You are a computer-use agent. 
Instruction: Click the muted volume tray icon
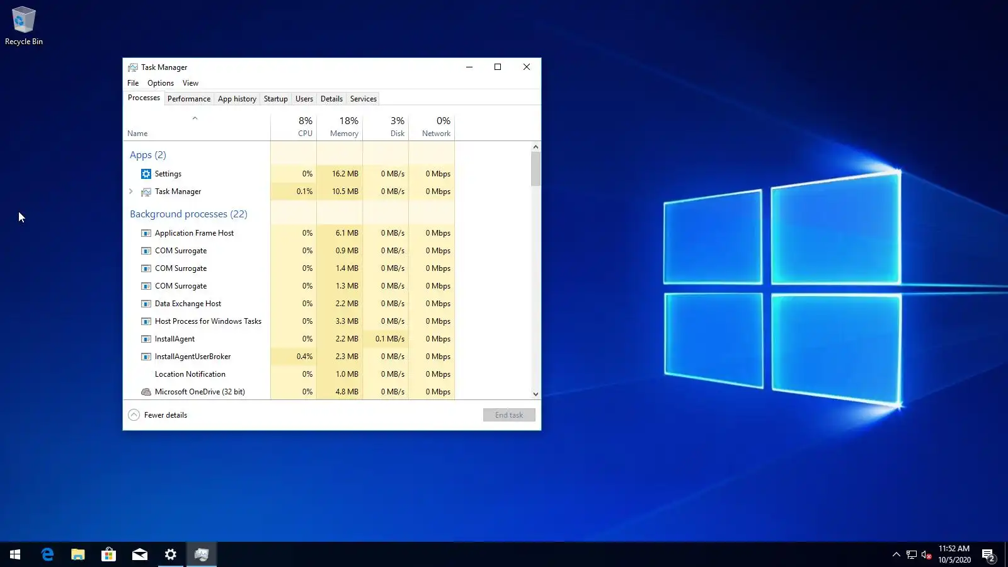[x=927, y=554]
